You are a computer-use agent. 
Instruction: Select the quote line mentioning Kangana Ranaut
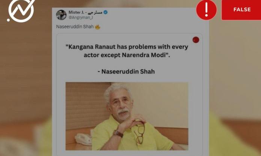click(127, 47)
